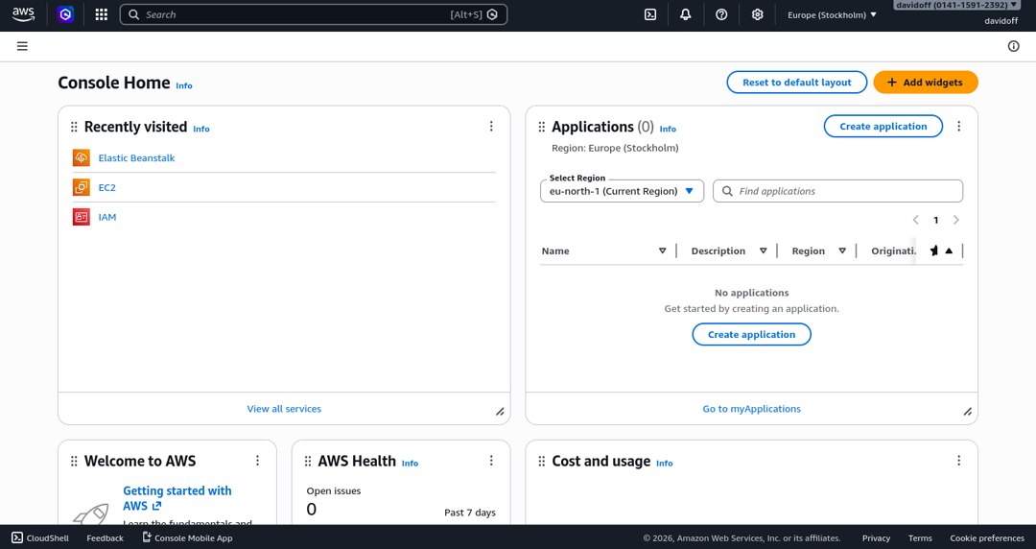Open Recently visited widget options menu
1036x549 pixels.
(x=491, y=127)
